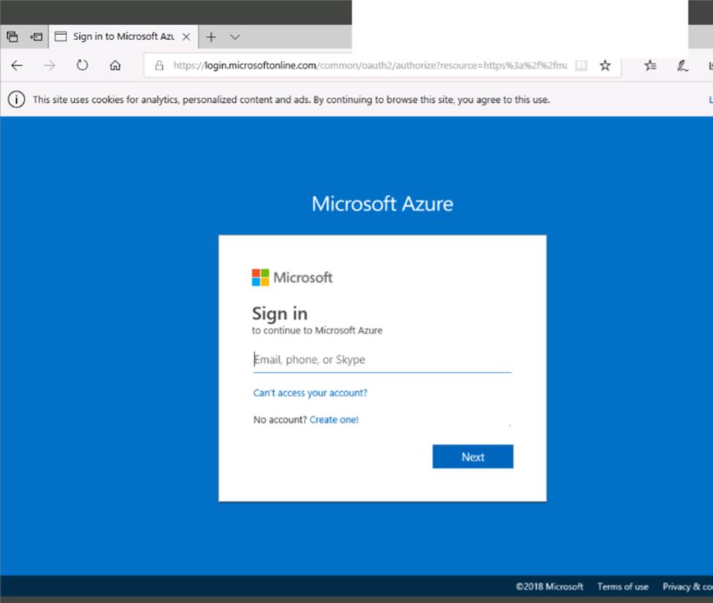Click the padlock site info icon
Screen dimensions: 713x603
point(159,66)
